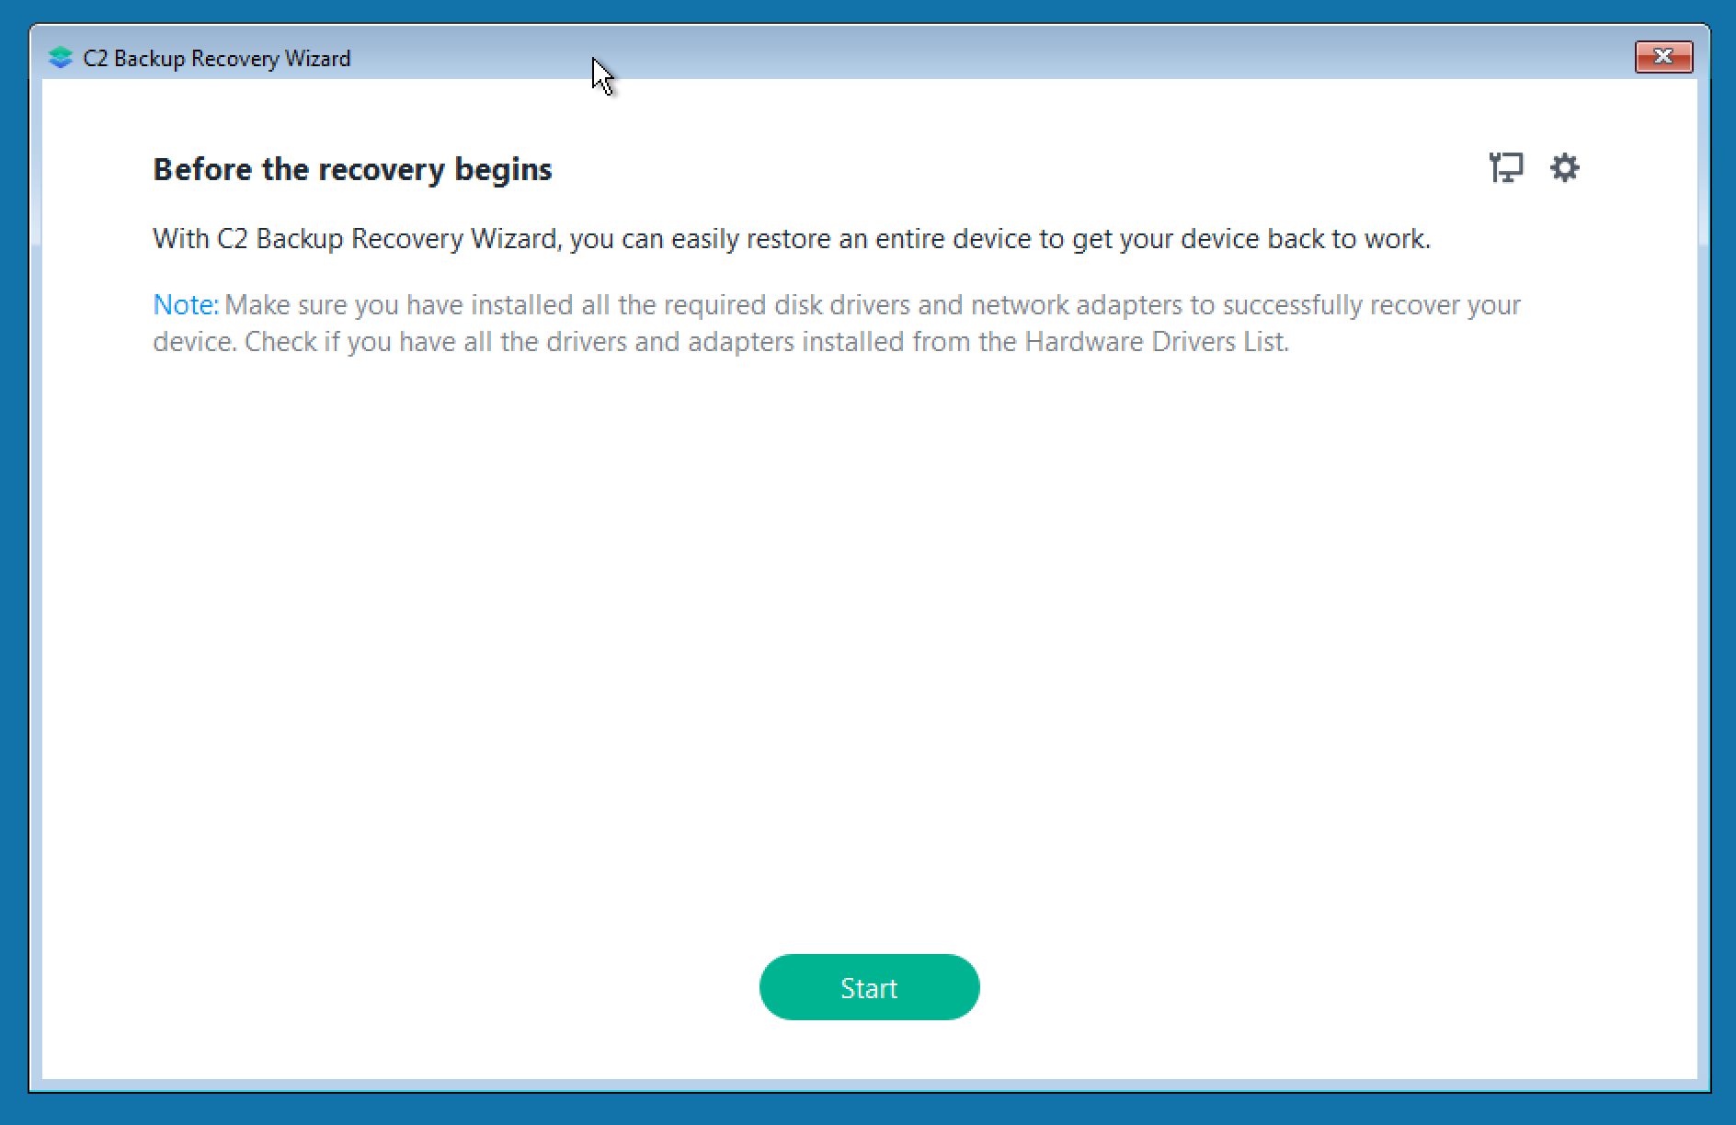The width and height of the screenshot is (1736, 1125).
Task: Open the network settings icon
Action: [x=1506, y=168]
